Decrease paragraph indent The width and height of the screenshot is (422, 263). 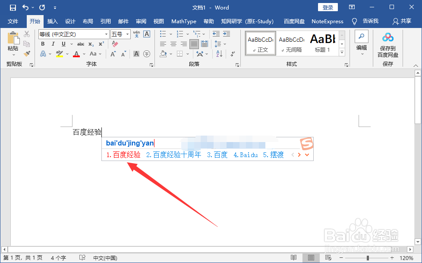(216, 34)
